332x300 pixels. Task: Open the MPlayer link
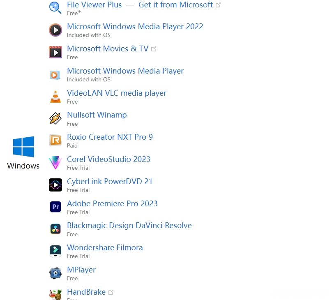click(81, 270)
